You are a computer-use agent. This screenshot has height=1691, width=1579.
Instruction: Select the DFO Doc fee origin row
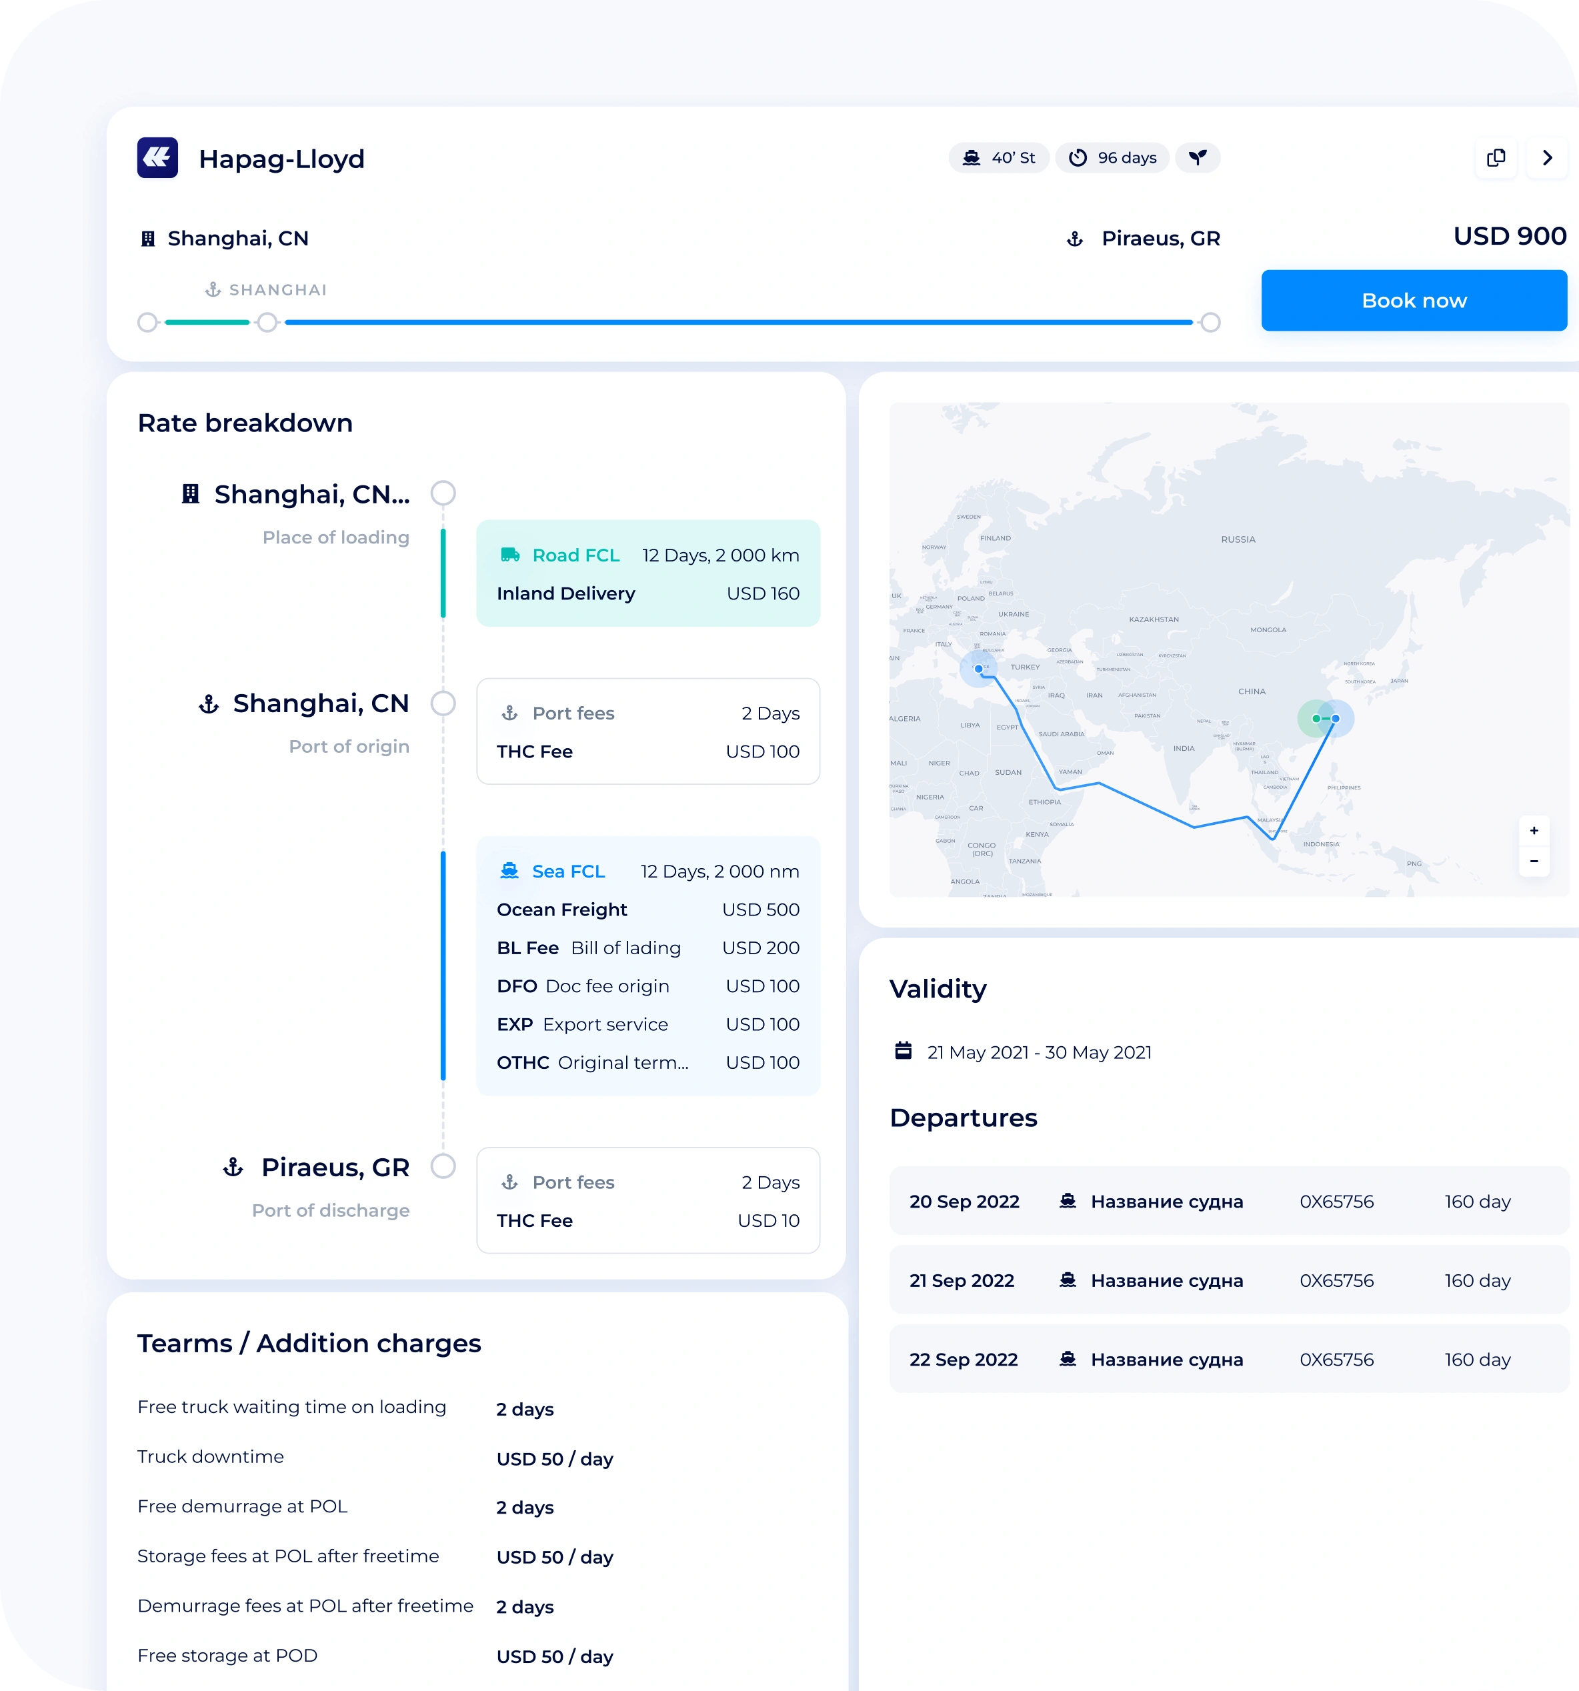tap(648, 987)
